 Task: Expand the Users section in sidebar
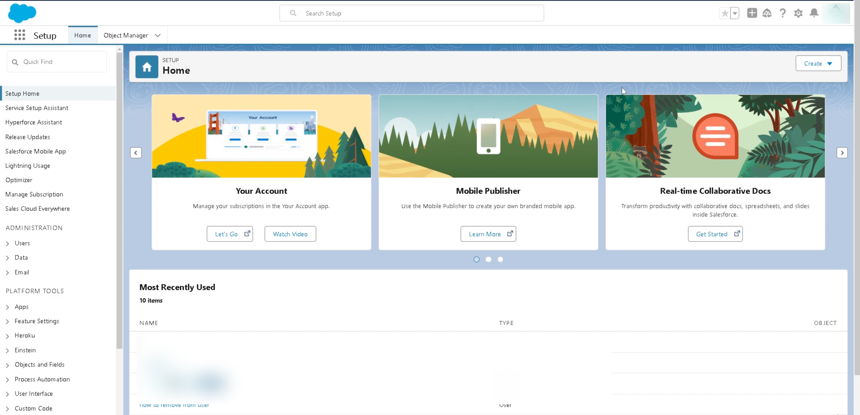pos(7,243)
